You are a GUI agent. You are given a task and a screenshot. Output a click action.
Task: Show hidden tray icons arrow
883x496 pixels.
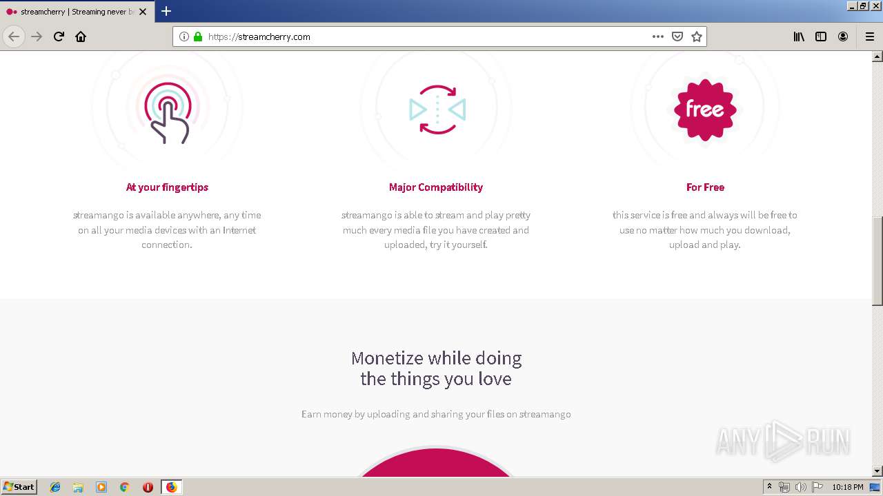pyautogui.click(x=769, y=487)
